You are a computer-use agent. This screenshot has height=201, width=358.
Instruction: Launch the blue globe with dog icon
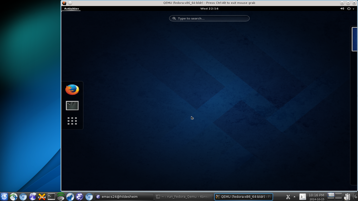click(32, 197)
